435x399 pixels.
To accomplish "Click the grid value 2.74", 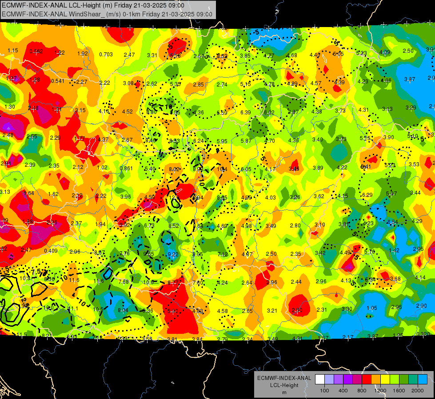I will 222,84.
